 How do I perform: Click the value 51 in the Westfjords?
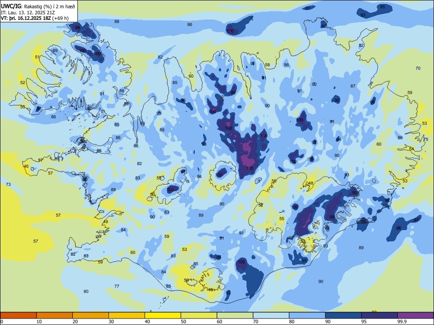[x=37, y=57]
